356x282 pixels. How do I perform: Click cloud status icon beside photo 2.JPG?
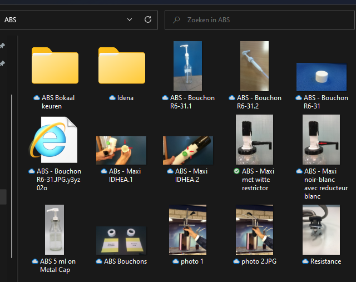(236, 261)
